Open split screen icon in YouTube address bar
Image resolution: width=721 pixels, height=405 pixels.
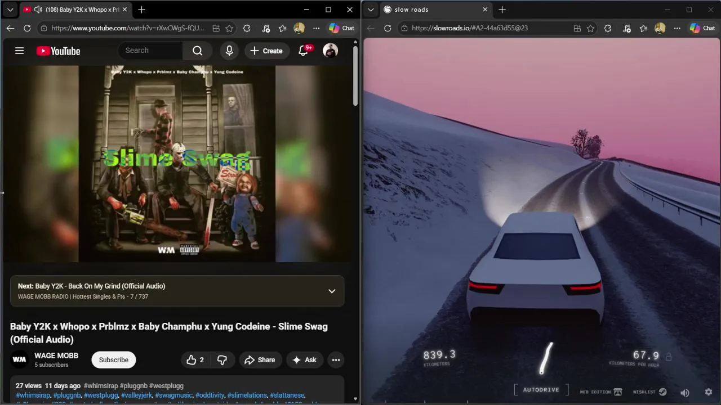pyautogui.click(x=216, y=28)
